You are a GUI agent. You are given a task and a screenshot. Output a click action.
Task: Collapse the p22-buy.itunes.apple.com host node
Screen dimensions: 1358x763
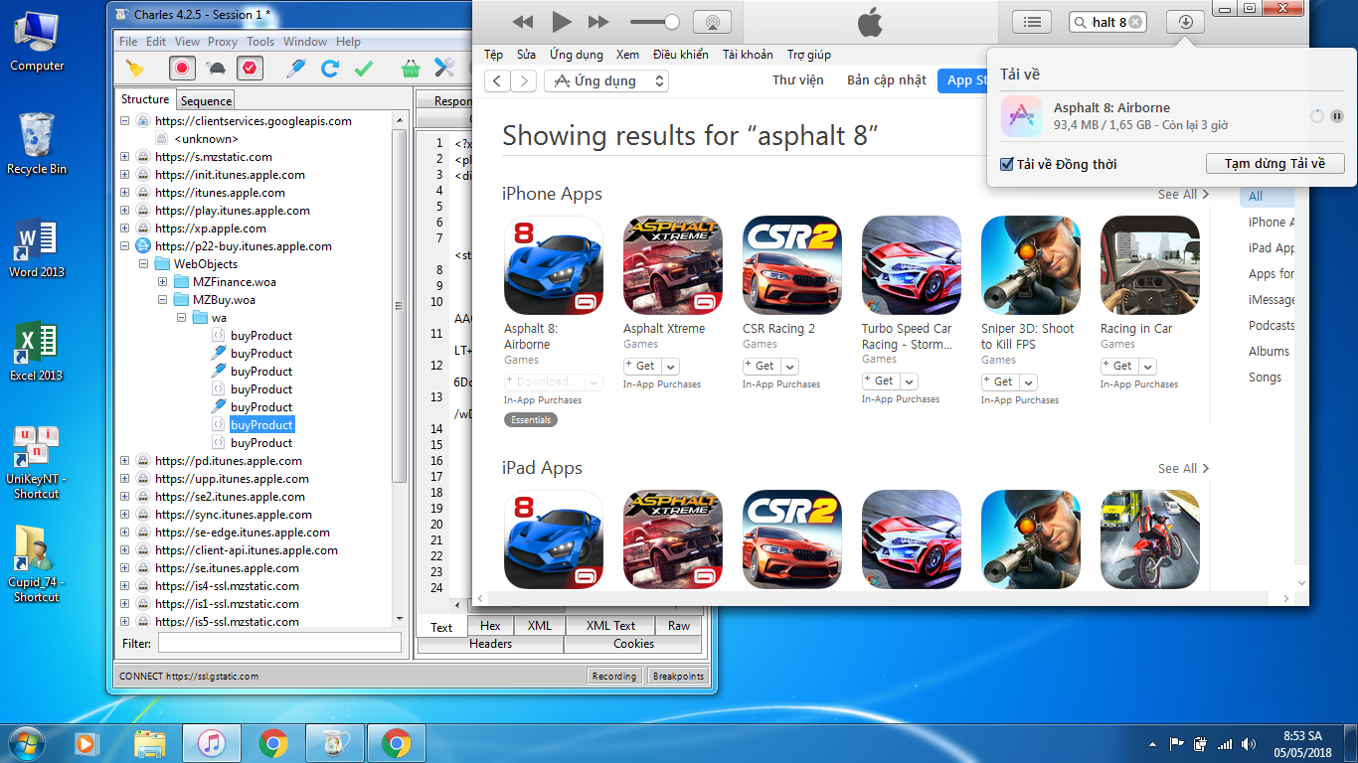tap(124, 246)
